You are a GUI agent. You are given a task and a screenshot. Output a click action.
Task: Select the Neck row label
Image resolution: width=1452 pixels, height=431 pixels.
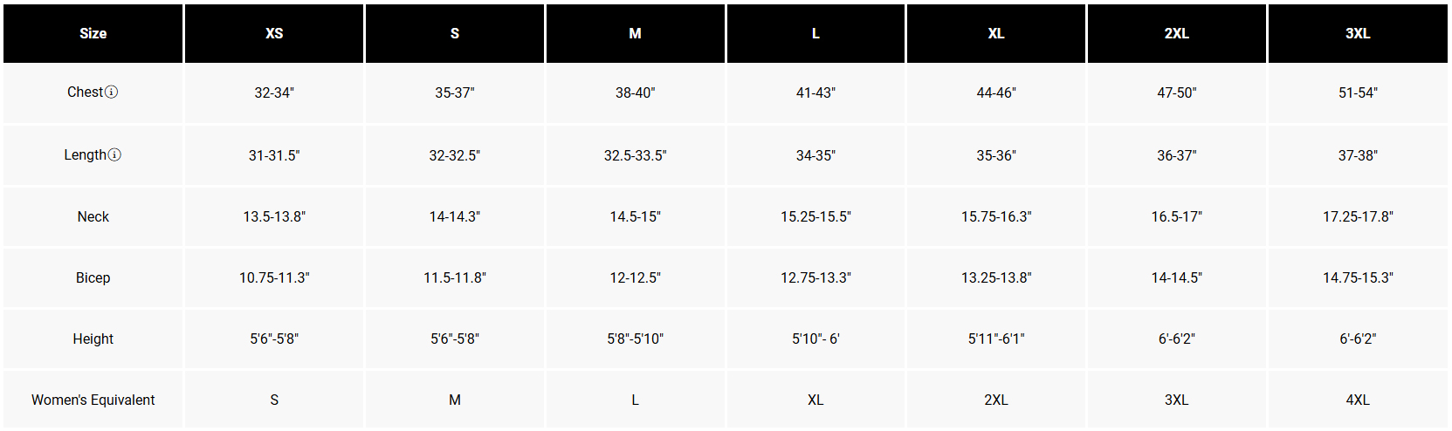click(93, 216)
